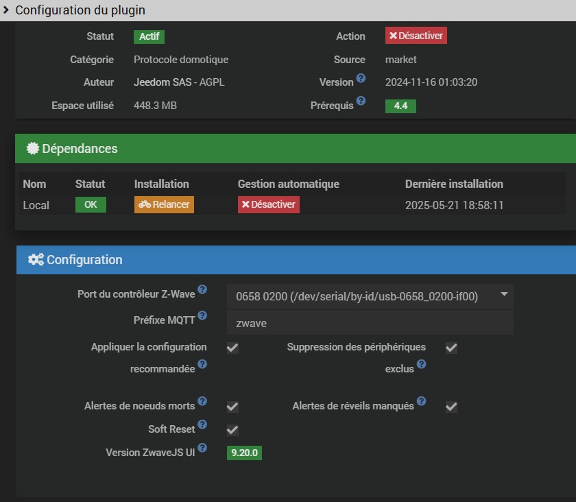576x502 pixels.
Task: Click help icon for Version ZwaveJS UI
Action: point(202,449)
